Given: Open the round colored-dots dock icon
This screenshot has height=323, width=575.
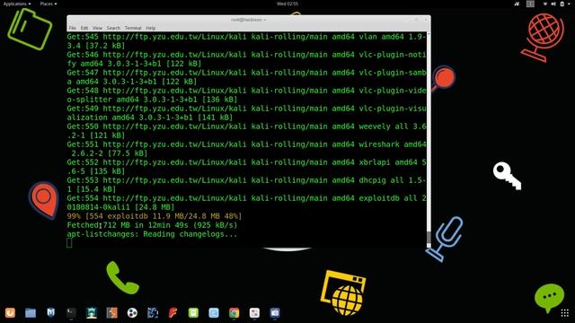Looking at the screenshot, I should [x=132, y=313].
